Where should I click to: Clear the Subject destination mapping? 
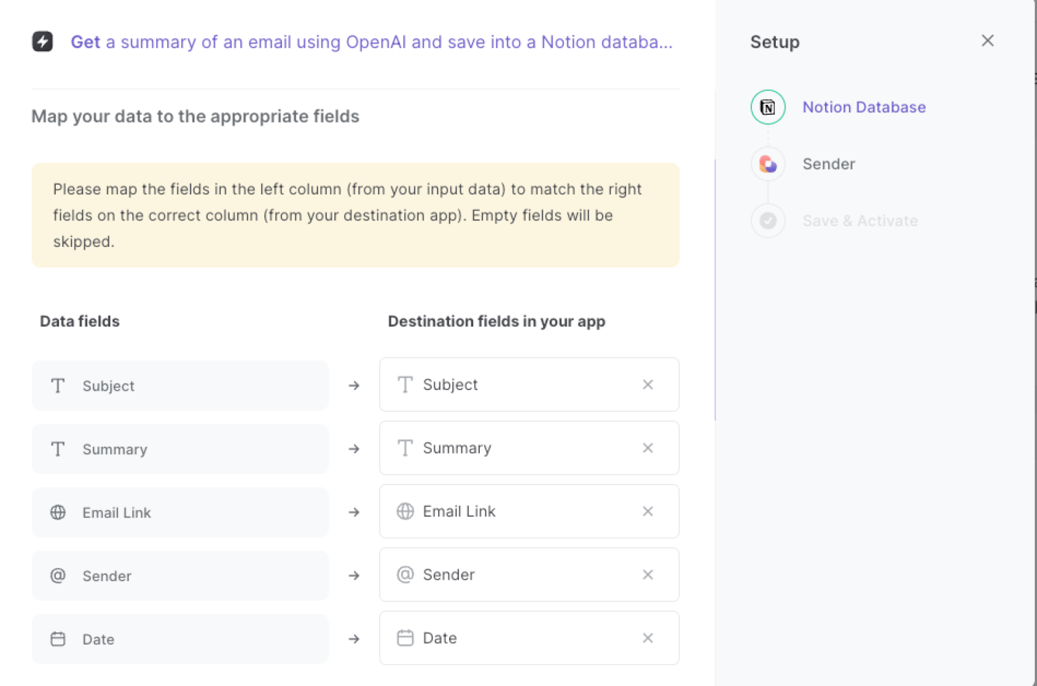click(647, 384)
